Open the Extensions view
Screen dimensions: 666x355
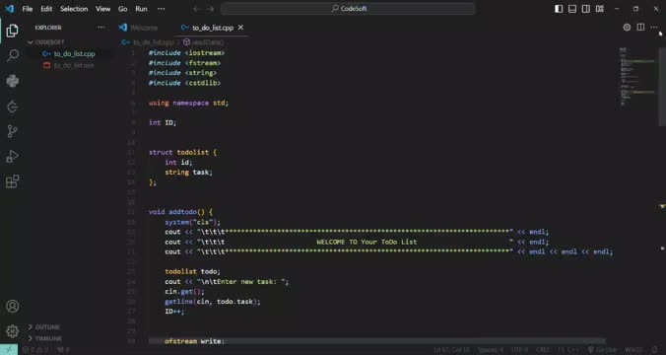[13, 181]
